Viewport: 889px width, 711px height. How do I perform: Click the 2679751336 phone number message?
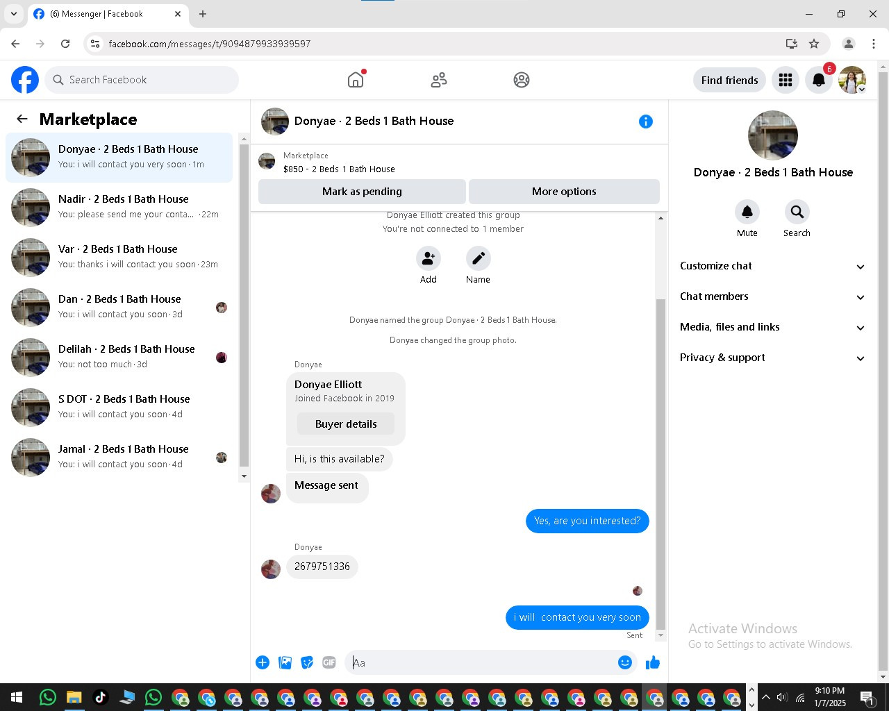pos(322,567)
